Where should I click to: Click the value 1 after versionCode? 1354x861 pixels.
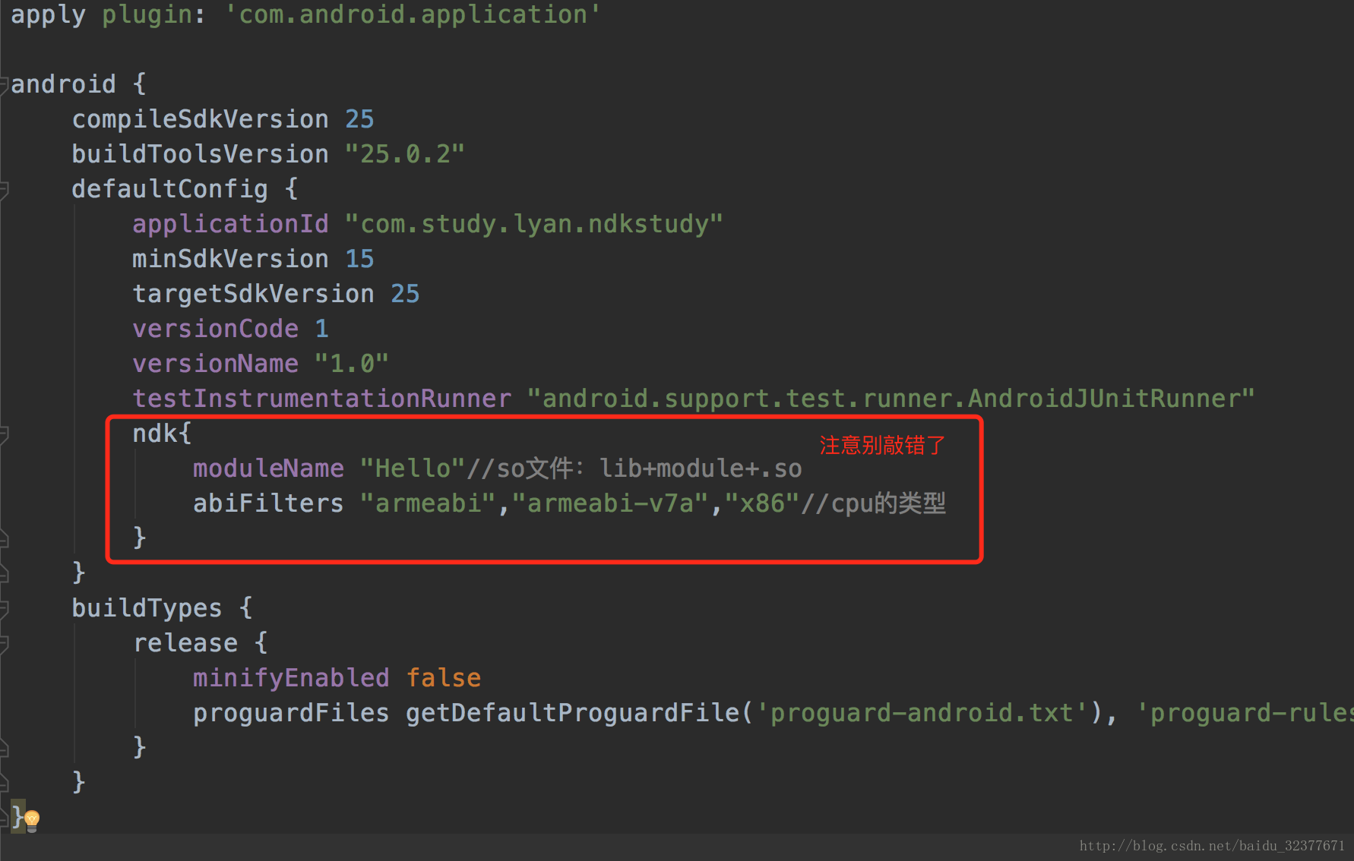click(321, 329)
